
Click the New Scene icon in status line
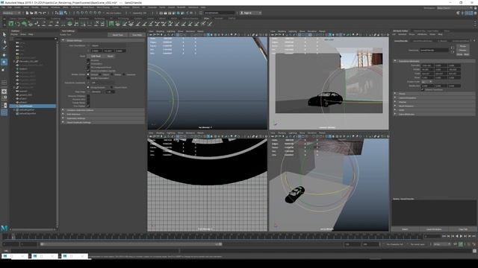pos(27,13)
